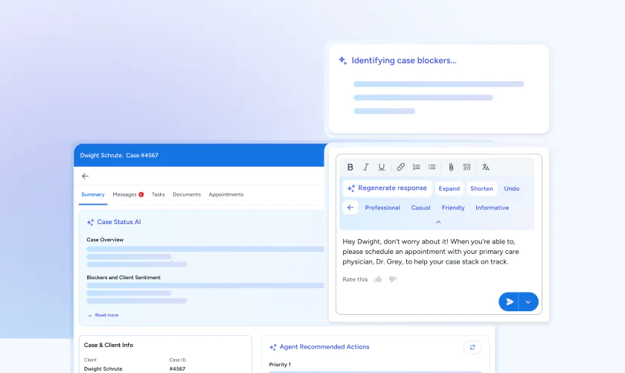Switch to the Appointments tab
Viewport: 625px width, 373px height.
coord(226,194)
